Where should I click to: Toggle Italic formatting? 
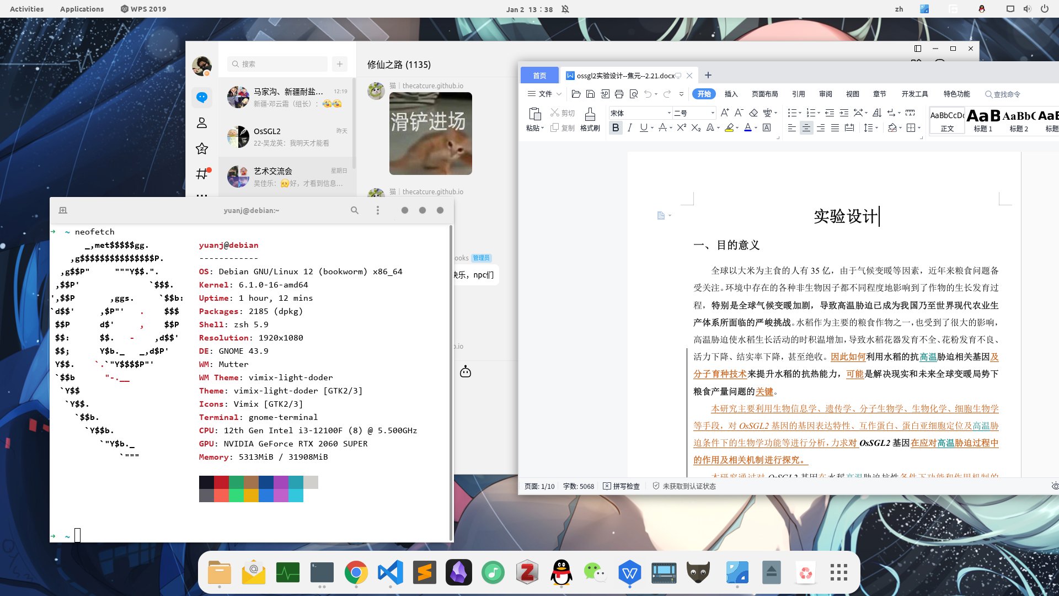click(629, 127)
